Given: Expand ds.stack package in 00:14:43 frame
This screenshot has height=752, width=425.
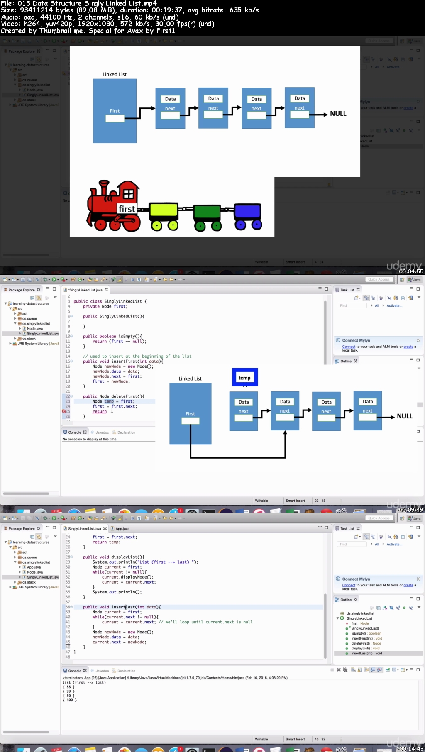Looking at the screenshot, I should [x=15, y=582].
